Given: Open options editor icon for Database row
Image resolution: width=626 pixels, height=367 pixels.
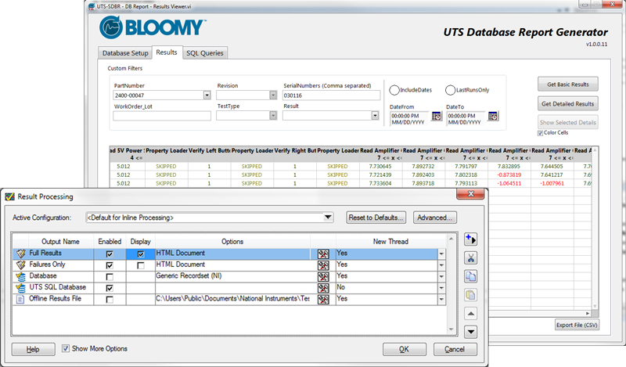Looking at the screenshot, I should (x=323, y=276).
